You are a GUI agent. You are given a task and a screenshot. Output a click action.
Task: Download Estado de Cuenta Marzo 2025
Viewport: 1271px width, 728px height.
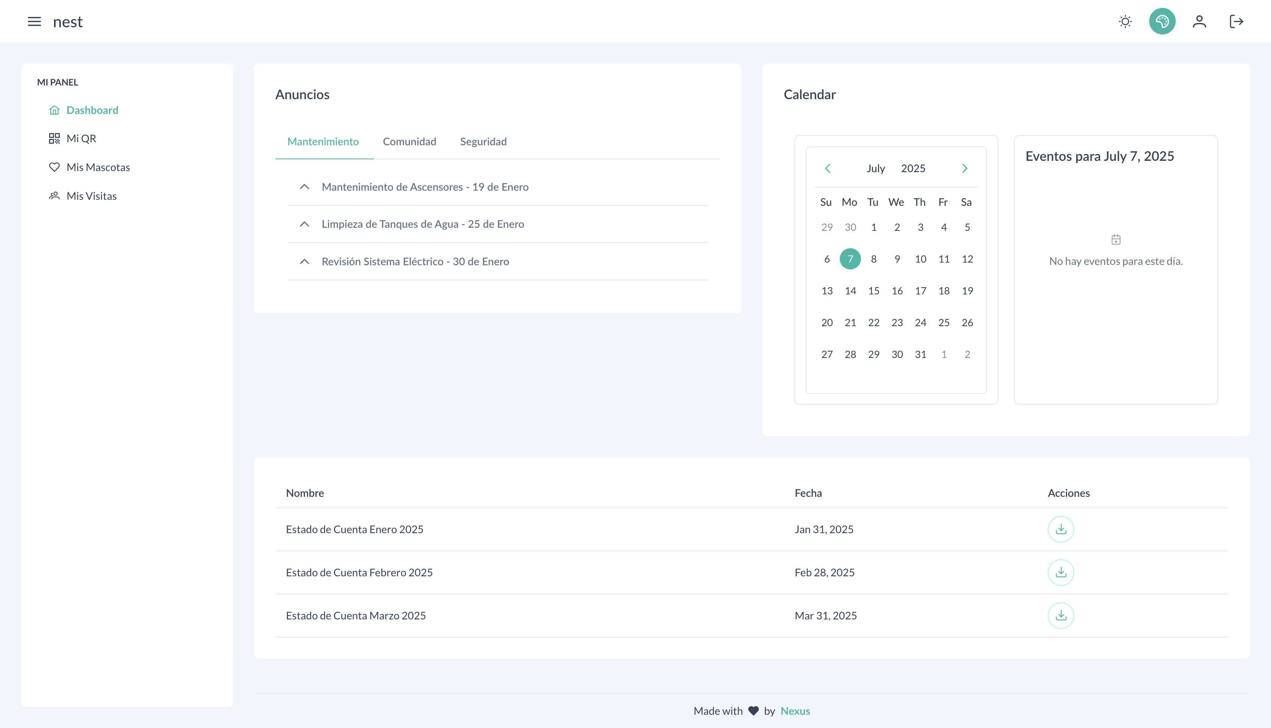pyautogui.click(x=1061, y=615)
